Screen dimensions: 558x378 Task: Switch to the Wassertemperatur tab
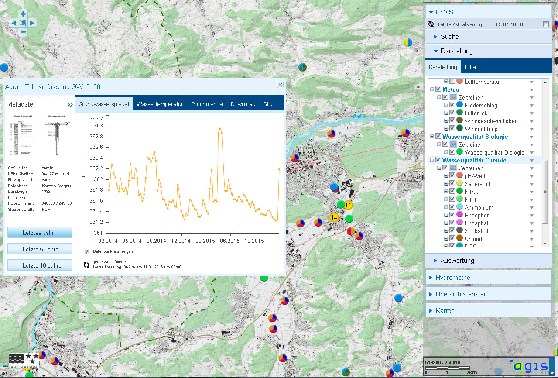click(161, 103)
